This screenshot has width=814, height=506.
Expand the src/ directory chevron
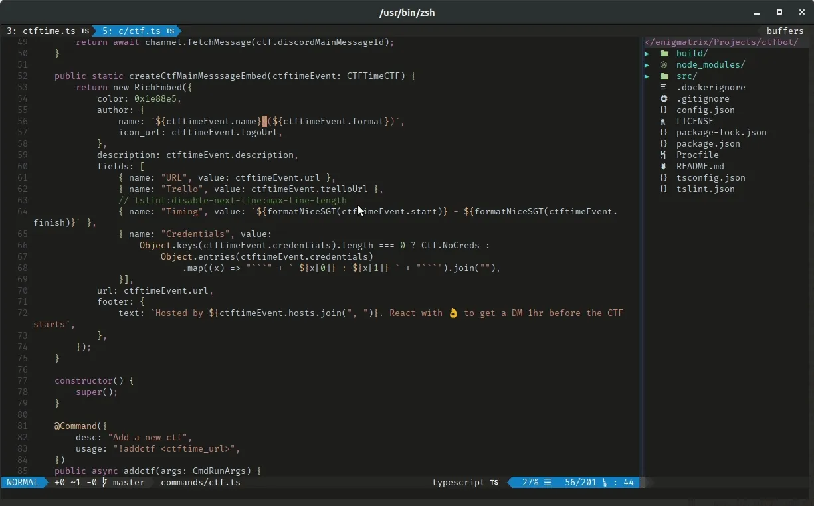point(647,76)
